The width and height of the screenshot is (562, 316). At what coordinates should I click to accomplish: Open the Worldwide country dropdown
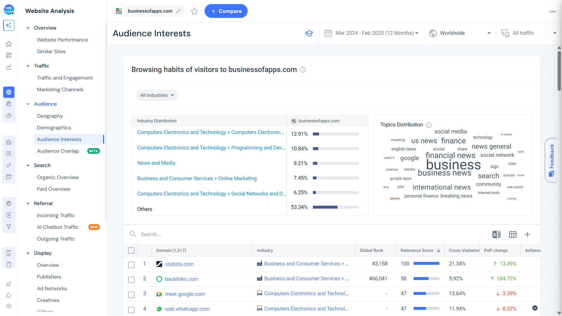460,33
